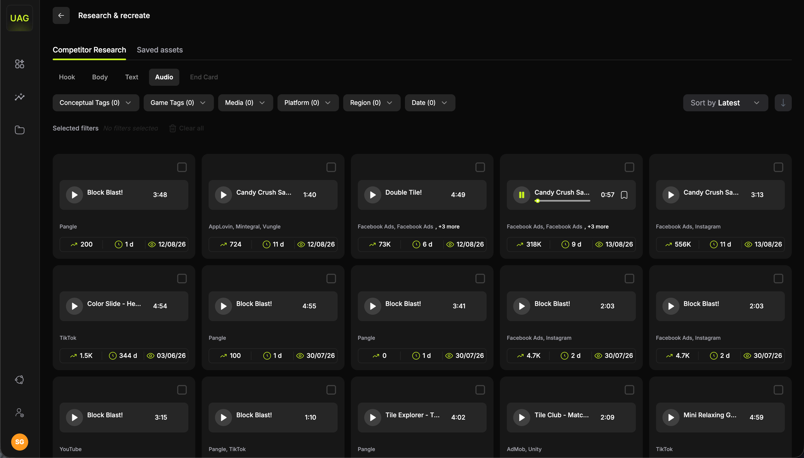
Task: Play the Block Blast! 3:41 audio
Action: tap(373, 306)
